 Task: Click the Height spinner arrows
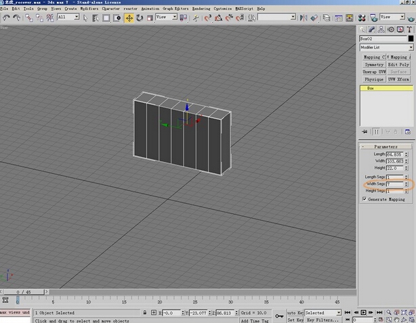click(x=406, y=168)
